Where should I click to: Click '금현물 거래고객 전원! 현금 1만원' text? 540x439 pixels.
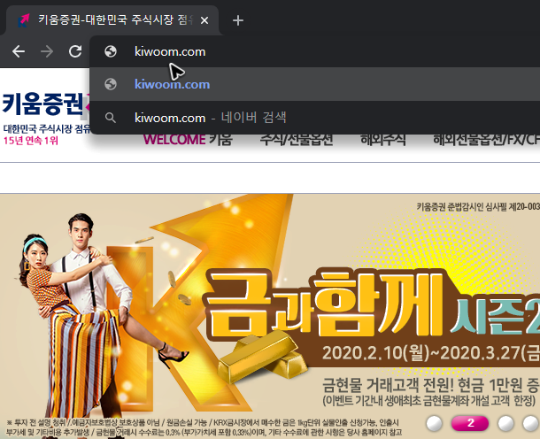[x=420, y=385]
